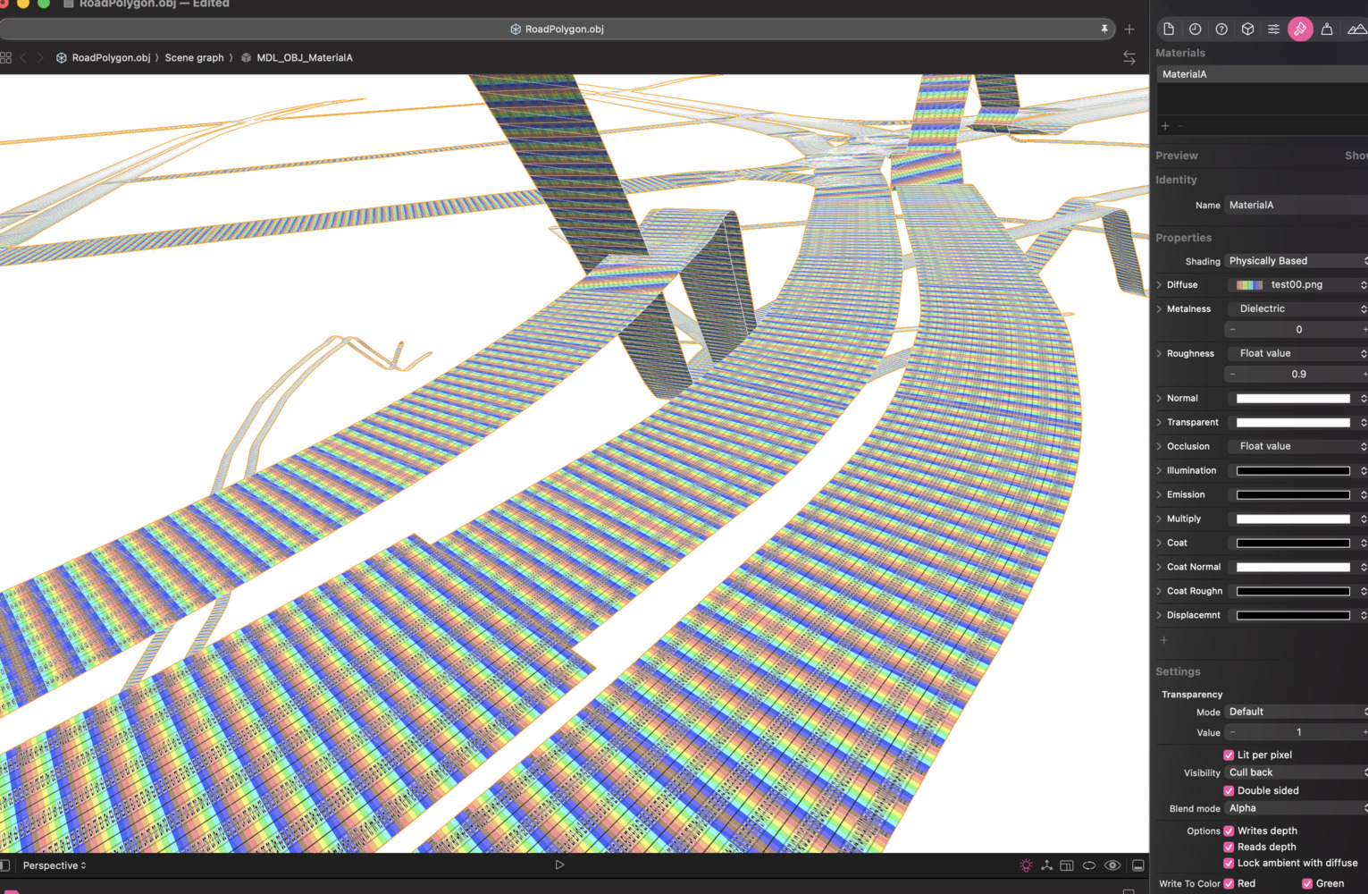
Task: Toggle the lighting sun icon in the bottom bar
Action: [x=1026, y=865]
